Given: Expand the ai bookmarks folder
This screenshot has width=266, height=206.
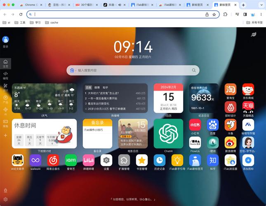Looking at the screenshot, I should pos(7,23).
